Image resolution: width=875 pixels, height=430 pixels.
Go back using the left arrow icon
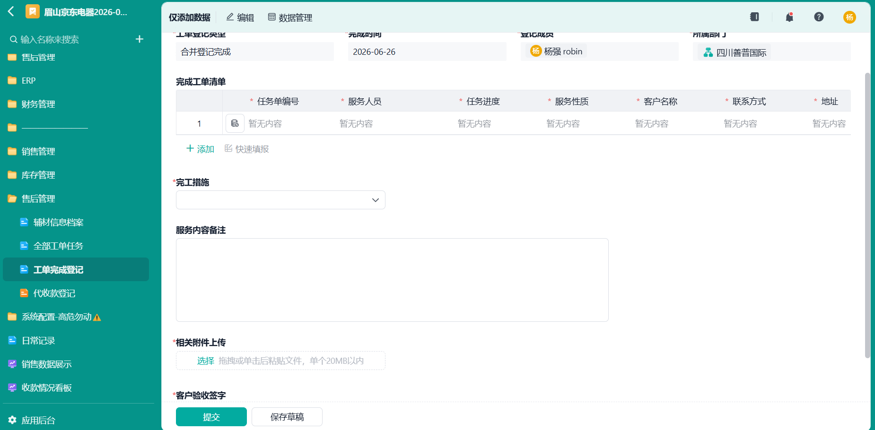click(11, 11)
